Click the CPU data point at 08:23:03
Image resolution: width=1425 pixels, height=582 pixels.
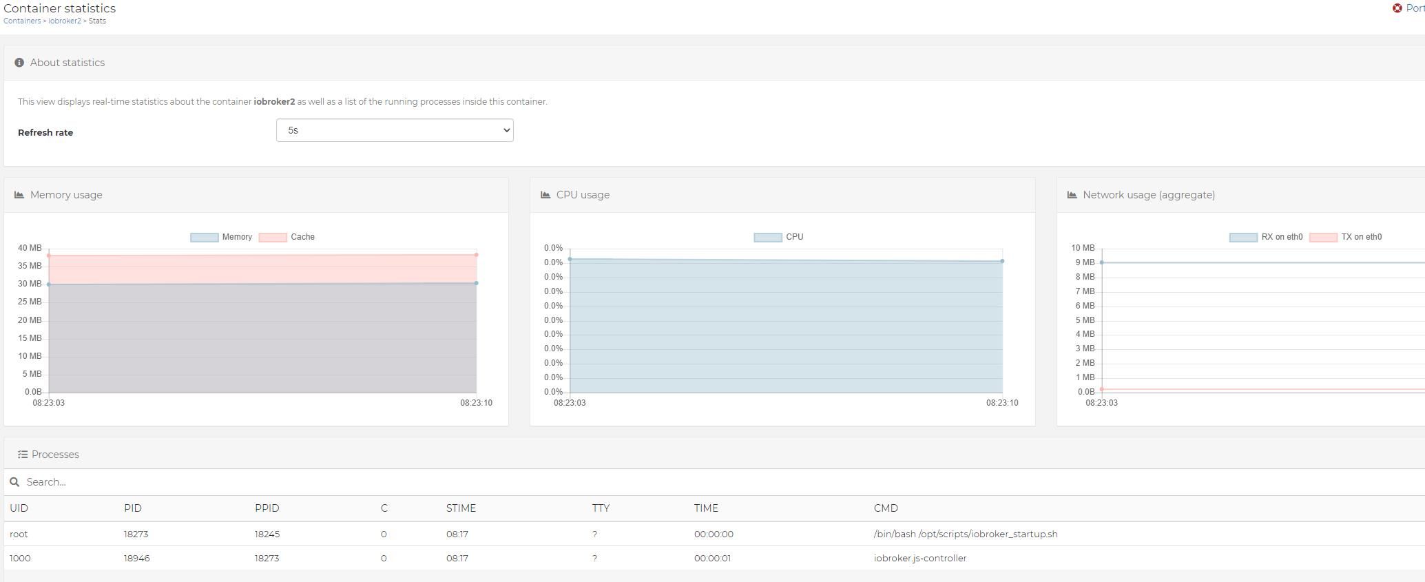[570, 259]
